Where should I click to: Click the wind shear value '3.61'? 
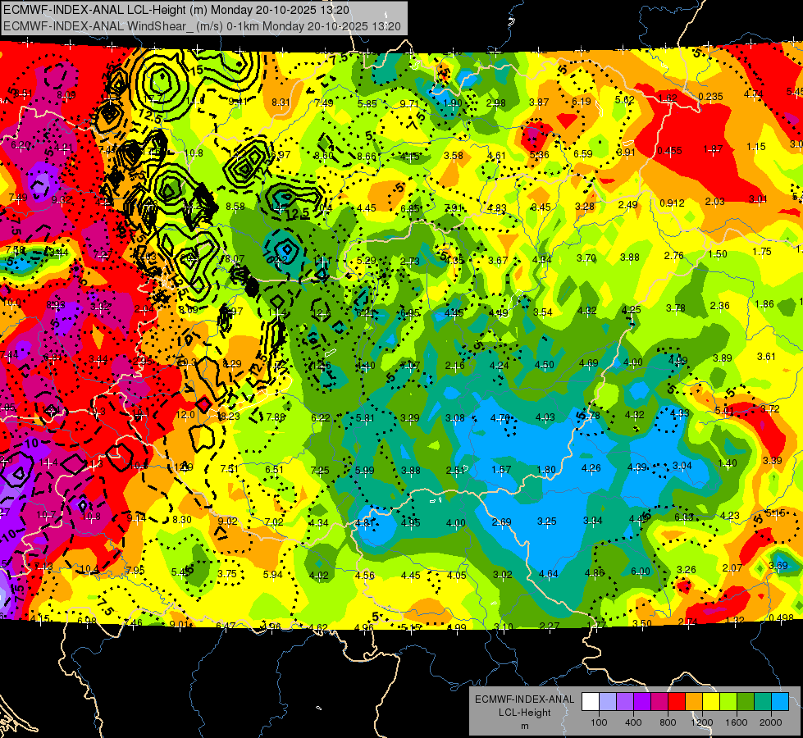tap(767, 356)
